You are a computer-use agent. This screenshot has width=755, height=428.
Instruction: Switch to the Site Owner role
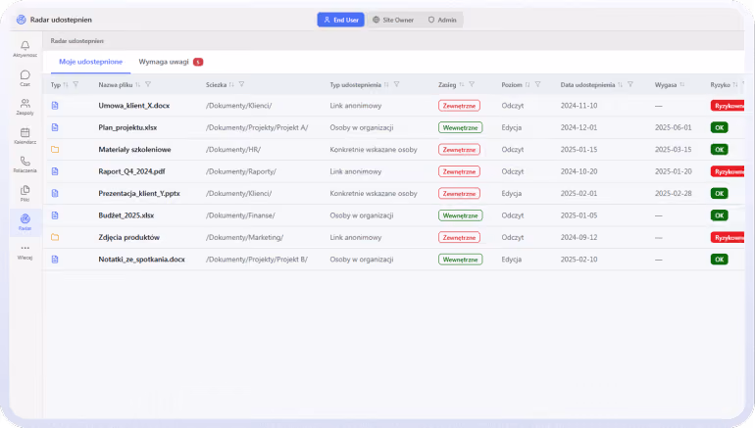(x=393, y=20)
